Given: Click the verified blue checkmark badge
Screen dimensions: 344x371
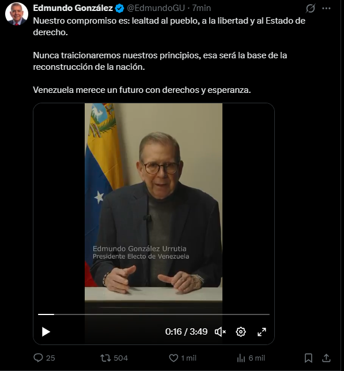Looking at the screenshot, I should point(119,9).
